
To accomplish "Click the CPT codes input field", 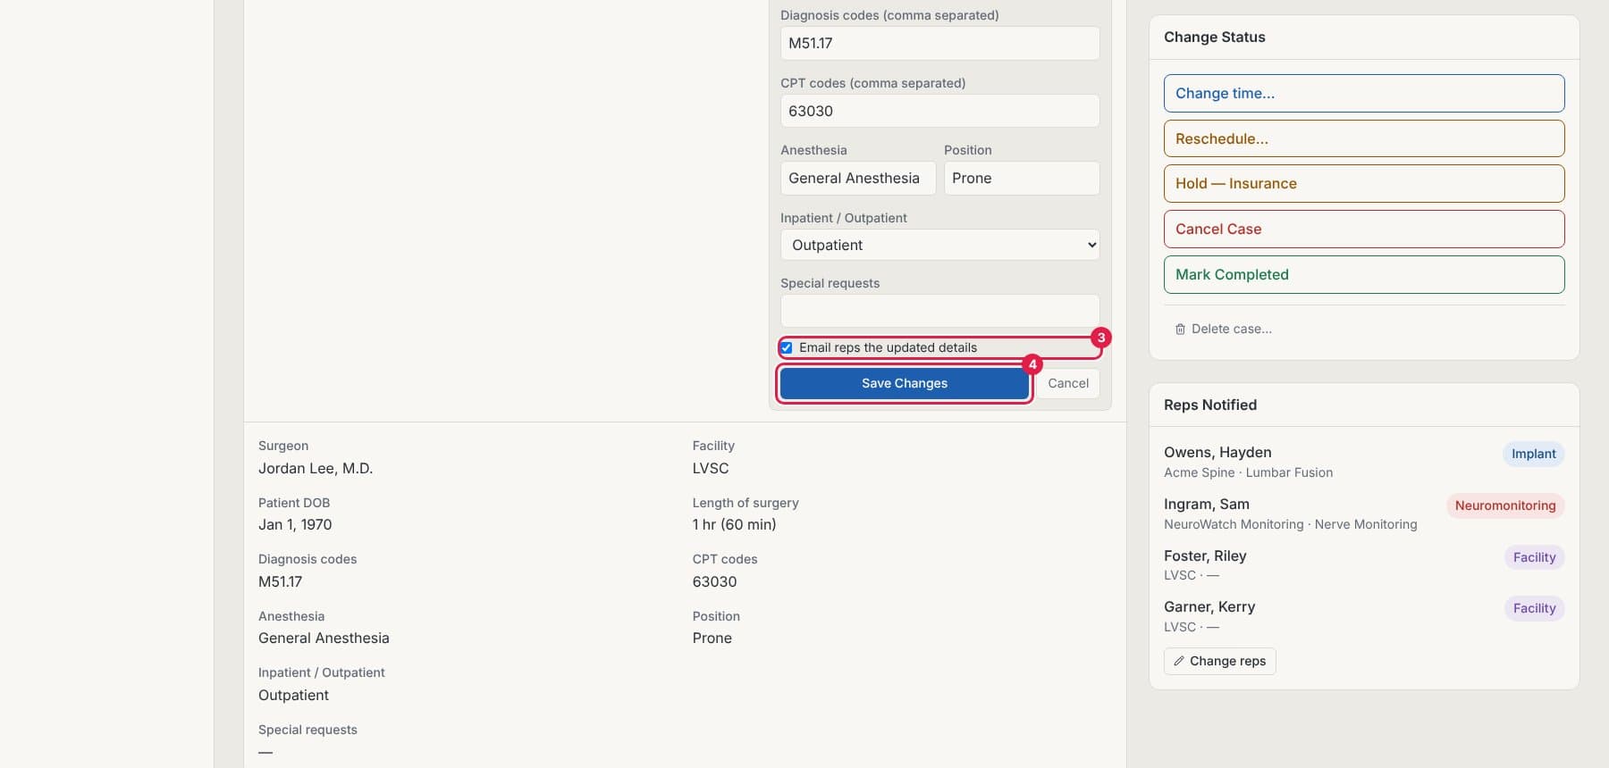I will click(939, 111).
